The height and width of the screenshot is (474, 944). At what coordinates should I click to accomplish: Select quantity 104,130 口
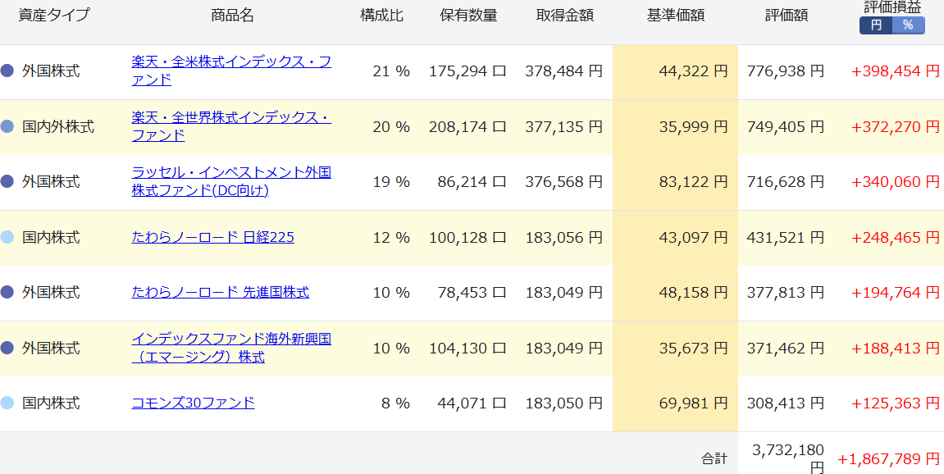pyautogui.click(x=467, y=349)
